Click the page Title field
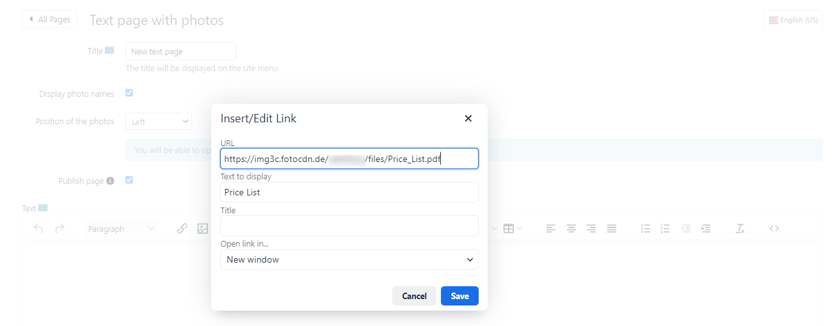The width and height of the screenshot is (839, 326). 180,51
